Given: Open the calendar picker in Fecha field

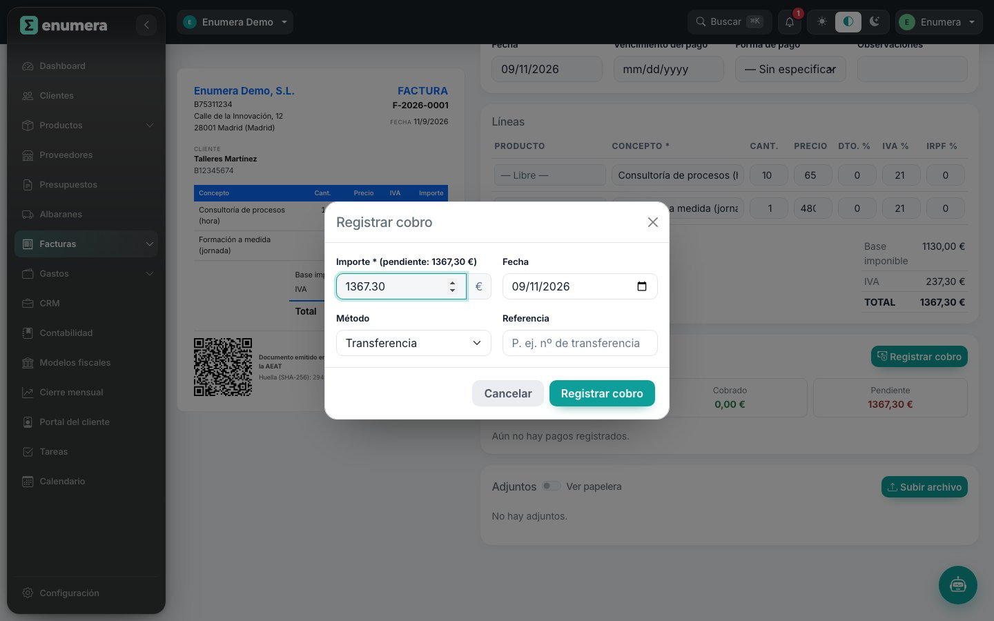Looking at the screenshot, I should [641, 286].
